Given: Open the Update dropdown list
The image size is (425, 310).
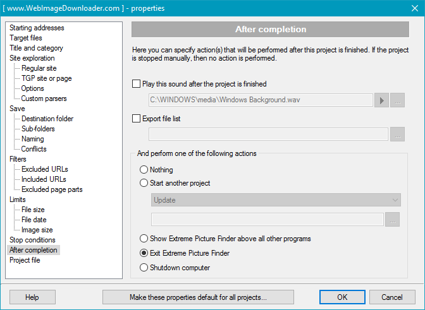Looking at the screenshot, I should coord(276,200).
